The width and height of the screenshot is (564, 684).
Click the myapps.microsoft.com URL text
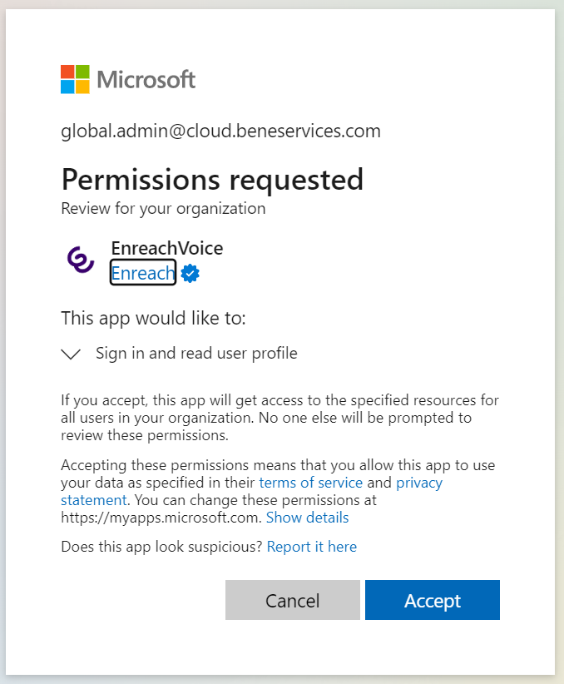(x=161, y=518)
